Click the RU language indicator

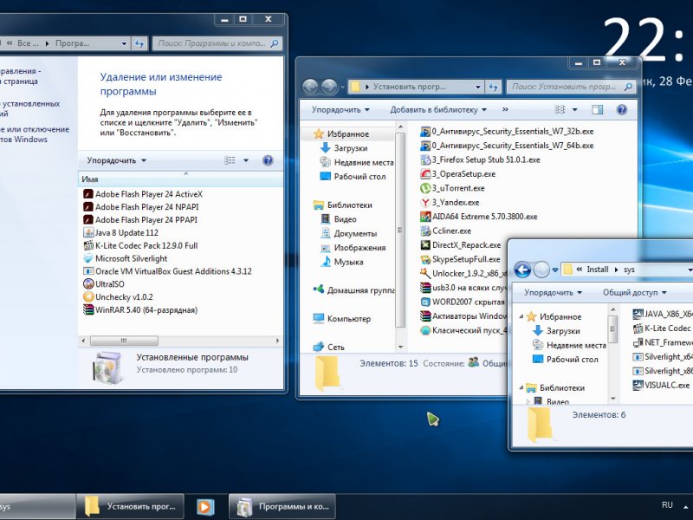pos(667,505)
